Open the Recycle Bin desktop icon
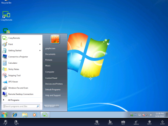 6,2
